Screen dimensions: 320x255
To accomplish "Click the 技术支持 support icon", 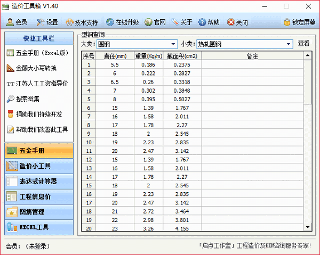I will click(69, 22).
